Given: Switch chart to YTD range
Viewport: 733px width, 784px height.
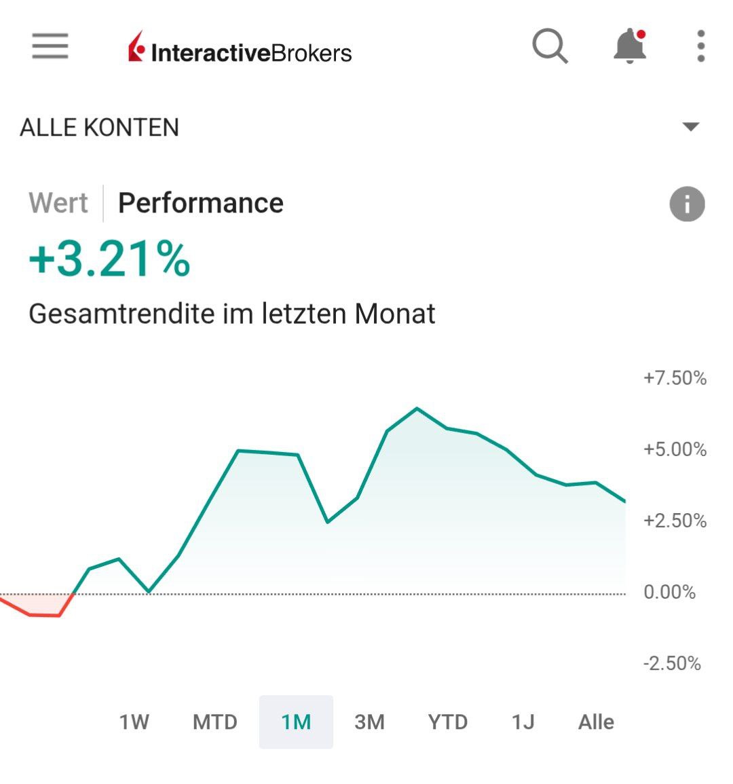Looking at the screenshot, I should point(448,722).
